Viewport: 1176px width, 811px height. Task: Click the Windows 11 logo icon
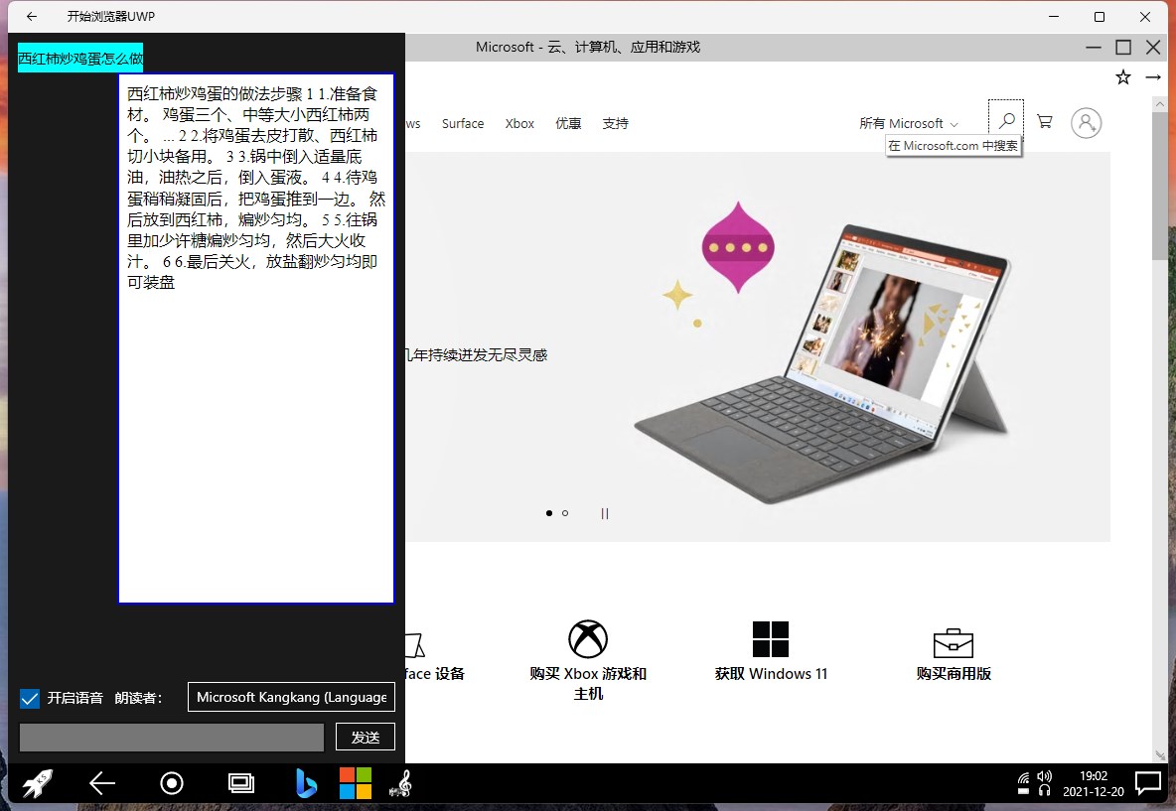point(771,639)
